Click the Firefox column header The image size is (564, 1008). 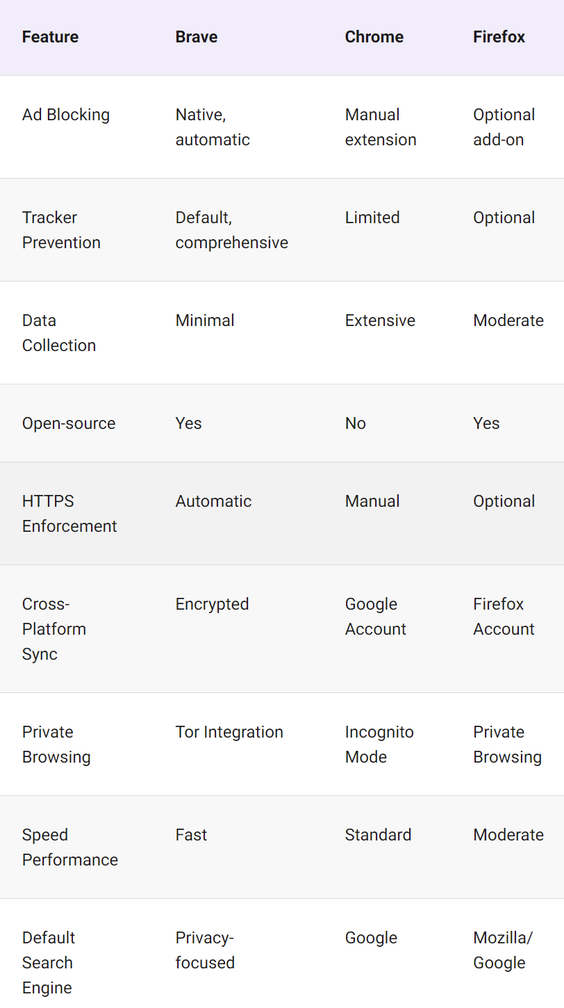[x=499, y=37]
